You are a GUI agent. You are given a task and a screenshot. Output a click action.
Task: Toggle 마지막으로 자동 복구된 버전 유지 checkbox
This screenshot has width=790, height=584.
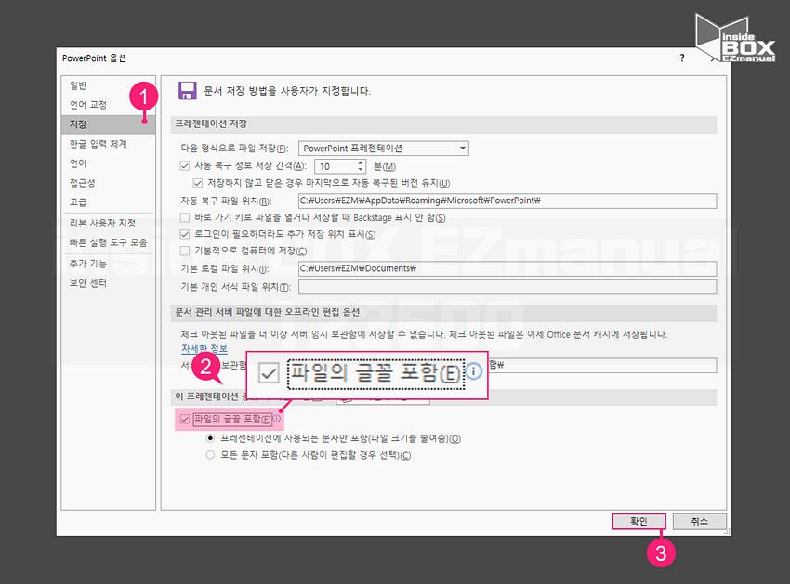coord(198,183)
